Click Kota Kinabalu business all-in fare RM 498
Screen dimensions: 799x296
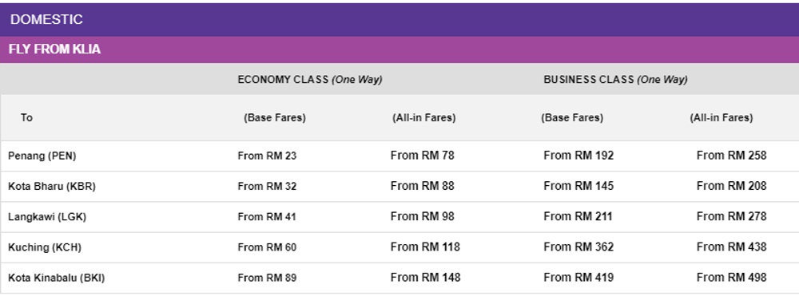732,278
